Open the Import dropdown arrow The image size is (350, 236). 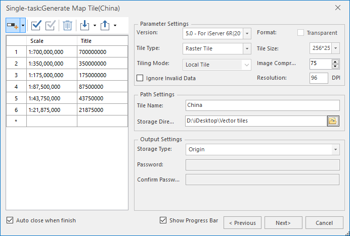coord(95,25)
